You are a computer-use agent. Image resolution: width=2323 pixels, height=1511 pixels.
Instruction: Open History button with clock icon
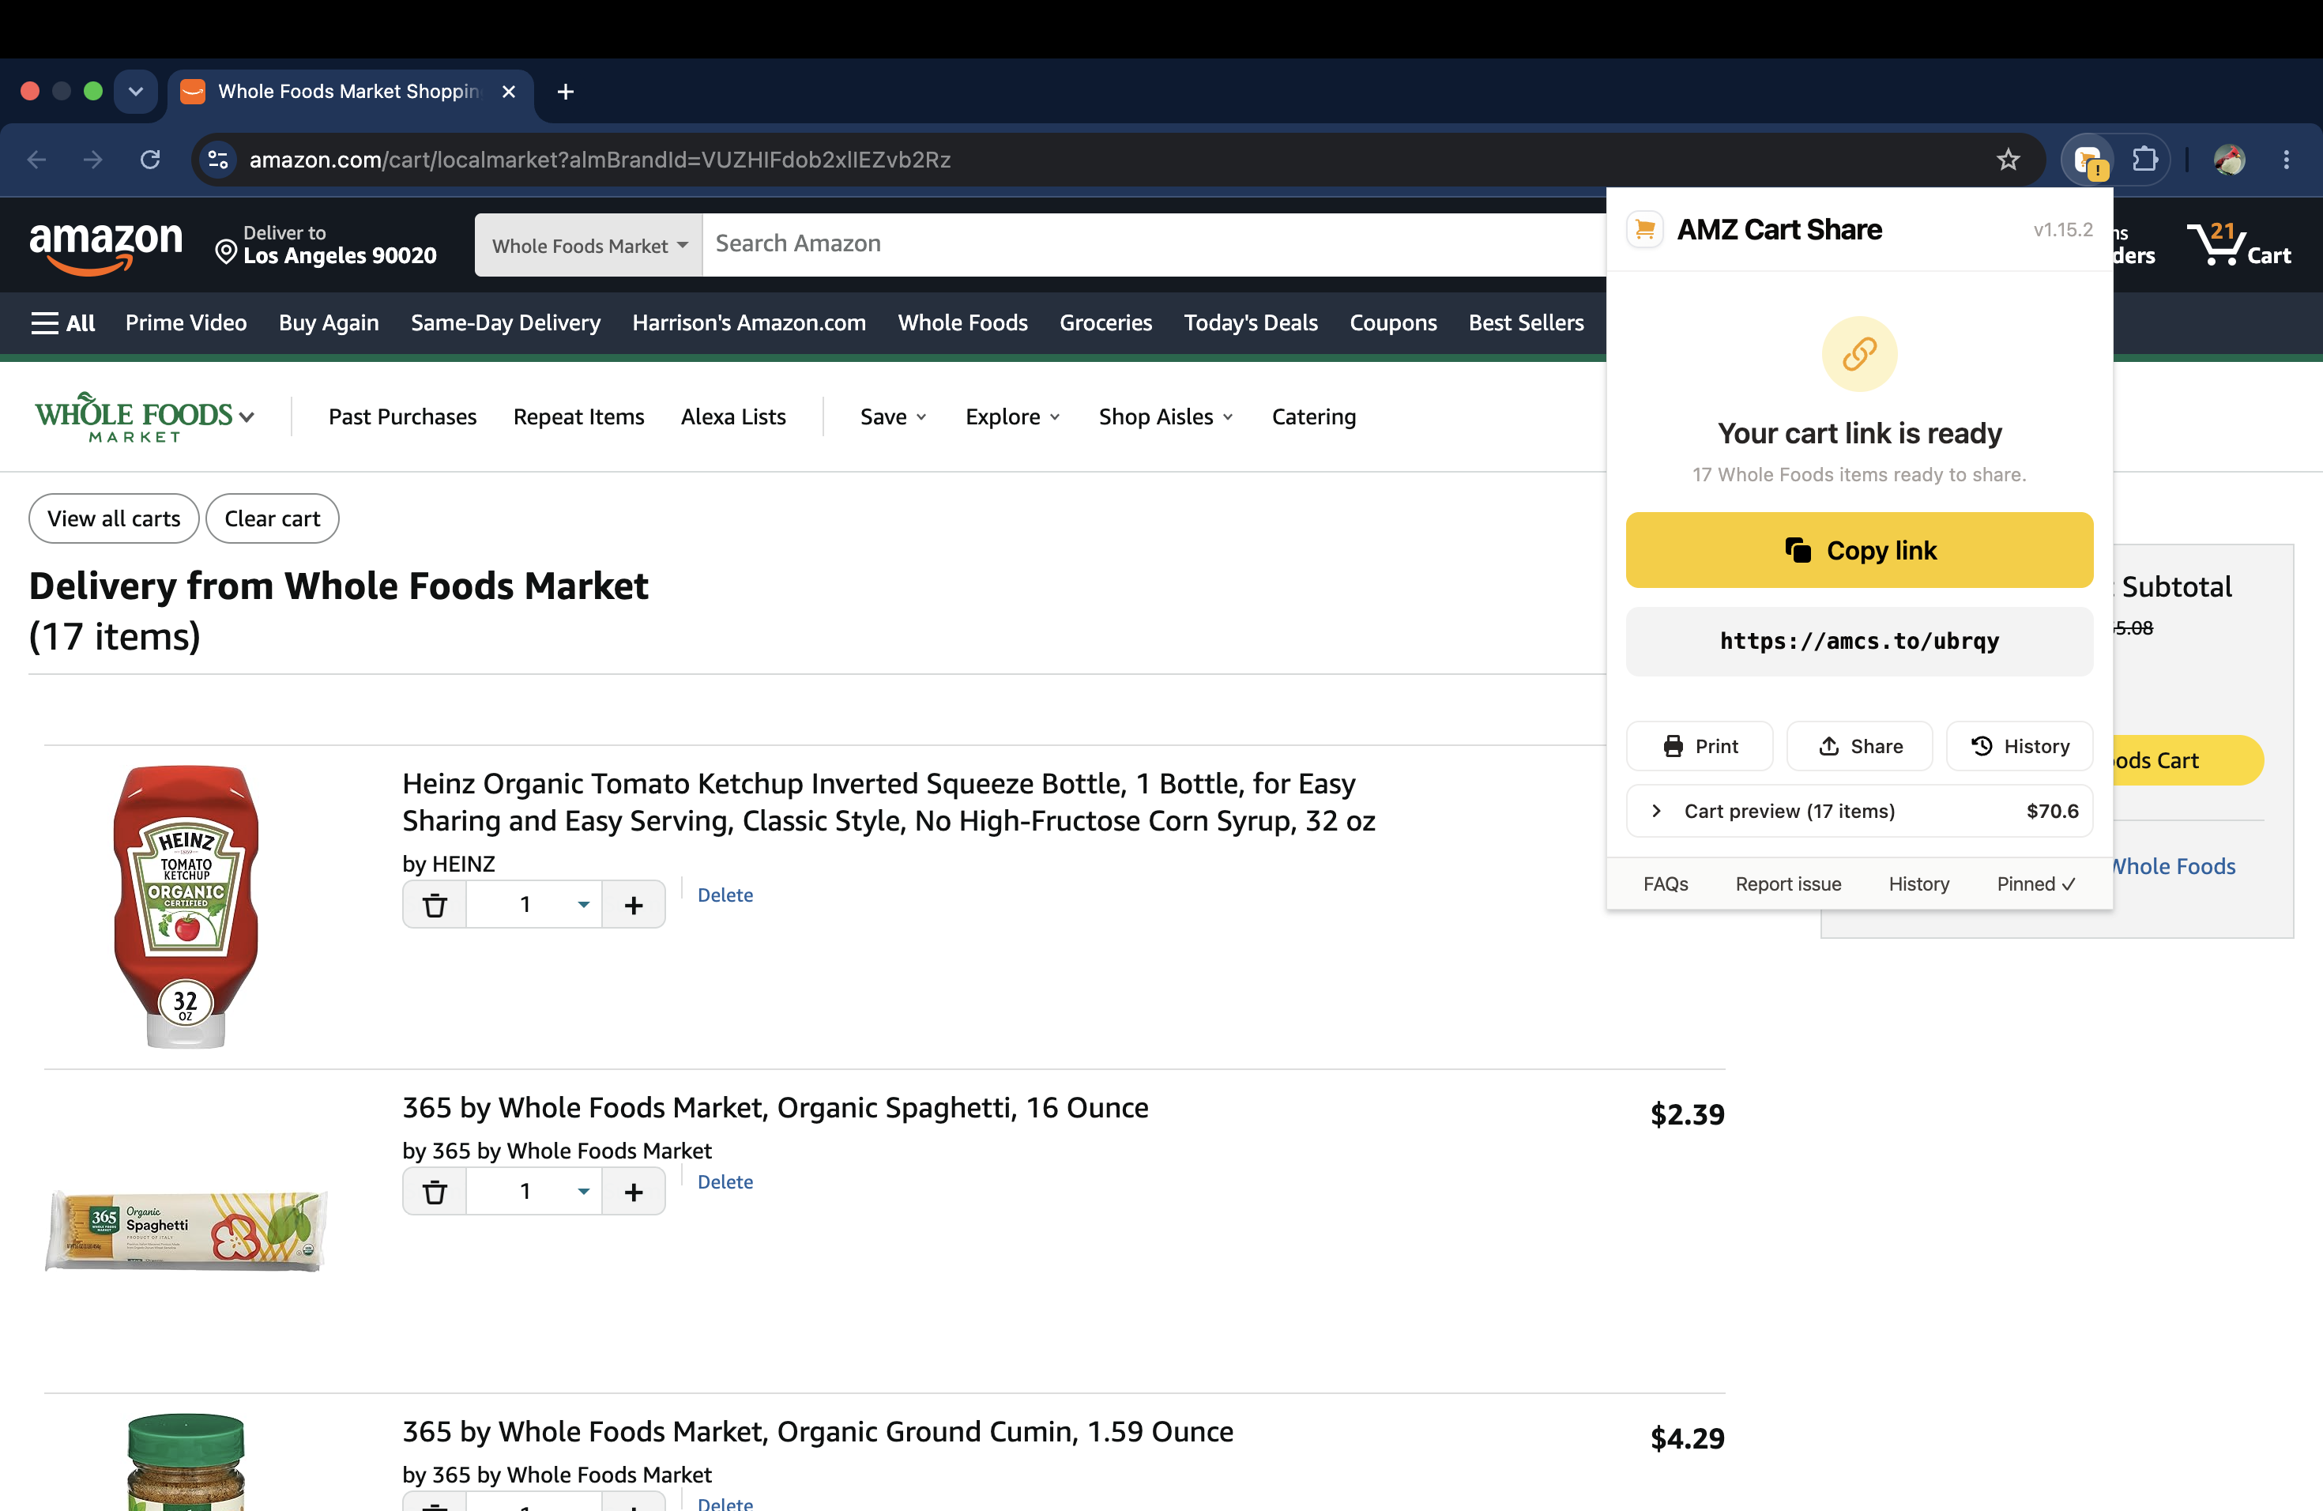[x=2020, y=747]
